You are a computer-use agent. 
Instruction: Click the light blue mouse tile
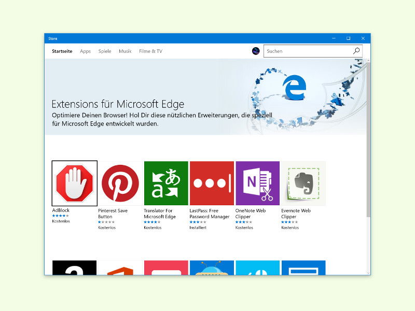tap(257, 267)
